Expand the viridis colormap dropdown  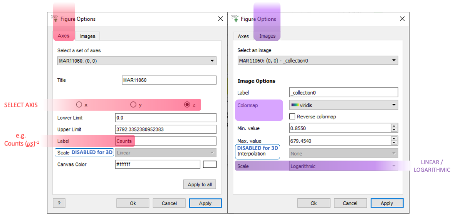[x=343, y=105]
